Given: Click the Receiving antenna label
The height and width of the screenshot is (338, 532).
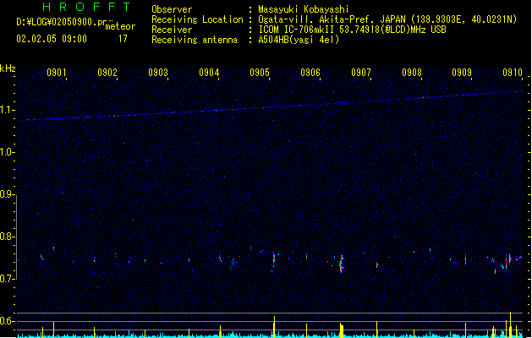Looking at the screenshot, I should pos(195,40).
